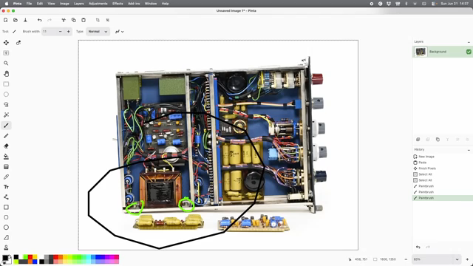Select the Pan hand tool
The width and height of the screenshot is (473, 266).
[6, 74]
